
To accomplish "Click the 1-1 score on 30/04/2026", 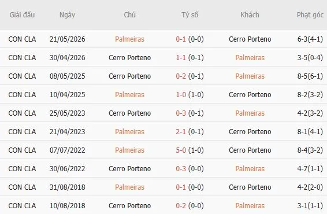I will (x=181, y=58).
